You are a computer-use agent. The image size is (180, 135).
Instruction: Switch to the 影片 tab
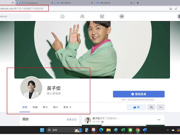(x=45, y=107)
